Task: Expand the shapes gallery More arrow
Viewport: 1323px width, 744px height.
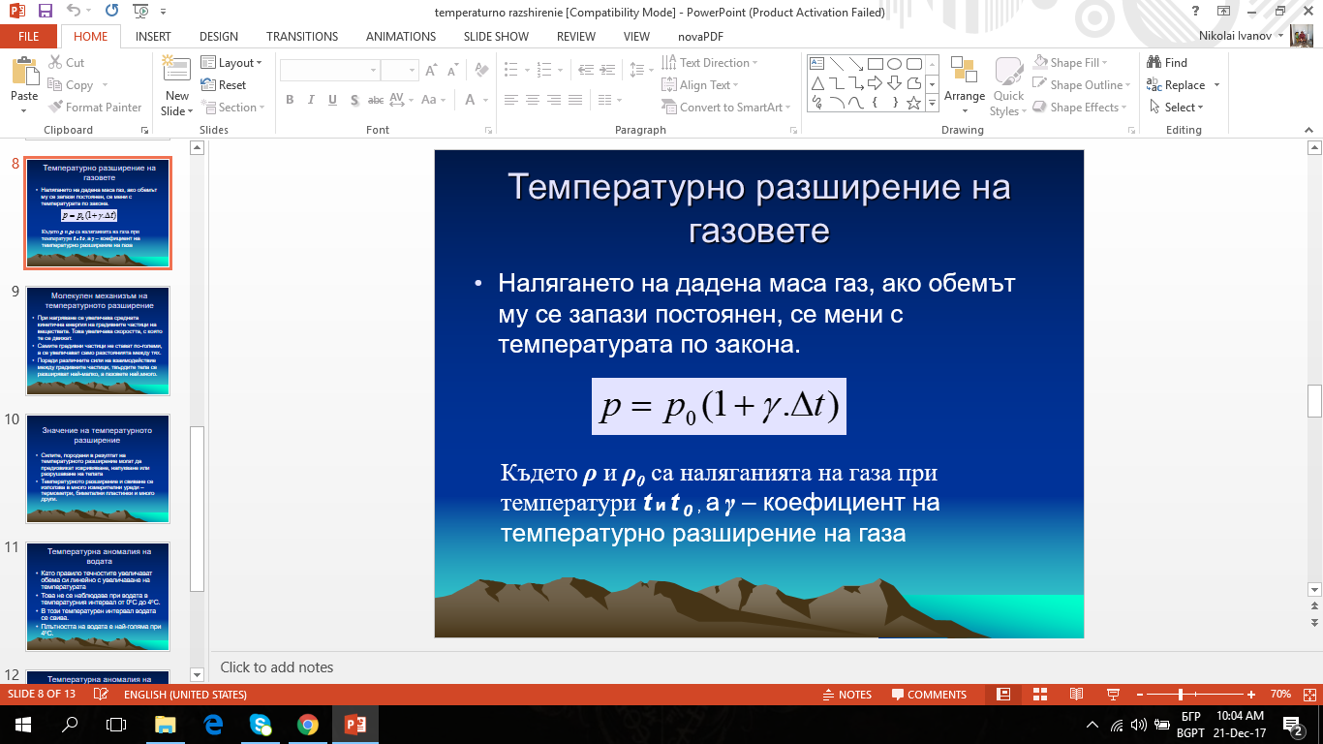Action: pyautogui.click(x=933, y=104)
